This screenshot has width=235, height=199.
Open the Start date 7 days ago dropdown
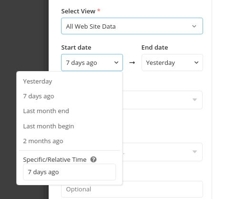(92, 63)
